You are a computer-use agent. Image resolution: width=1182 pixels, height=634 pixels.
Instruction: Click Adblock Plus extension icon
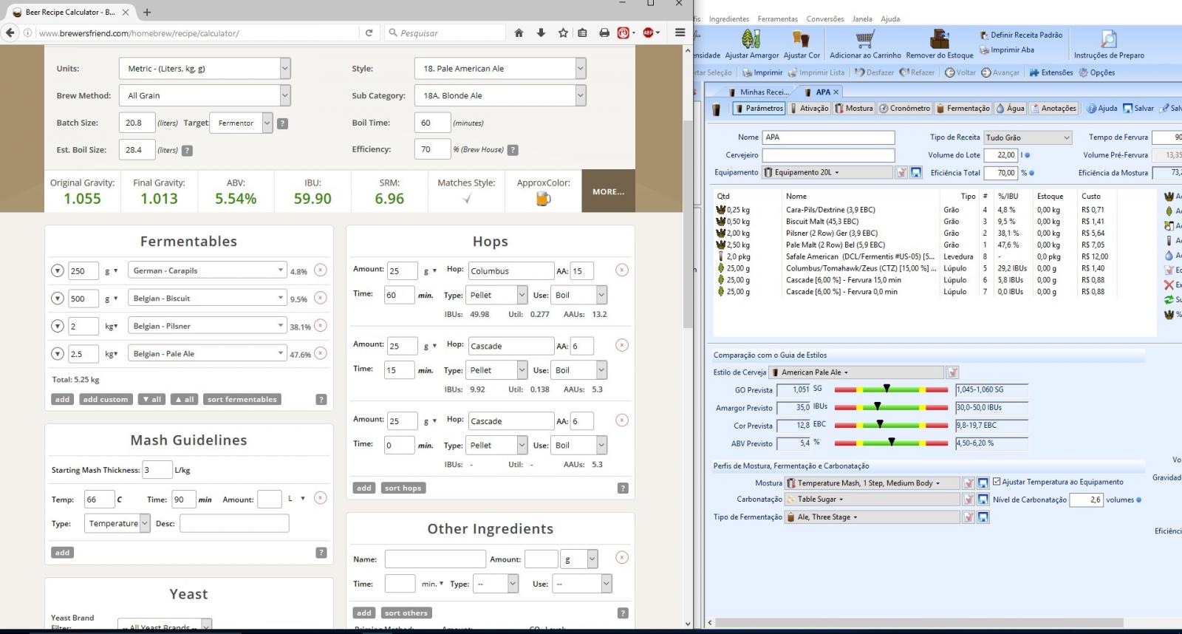(x=648, y=33)
